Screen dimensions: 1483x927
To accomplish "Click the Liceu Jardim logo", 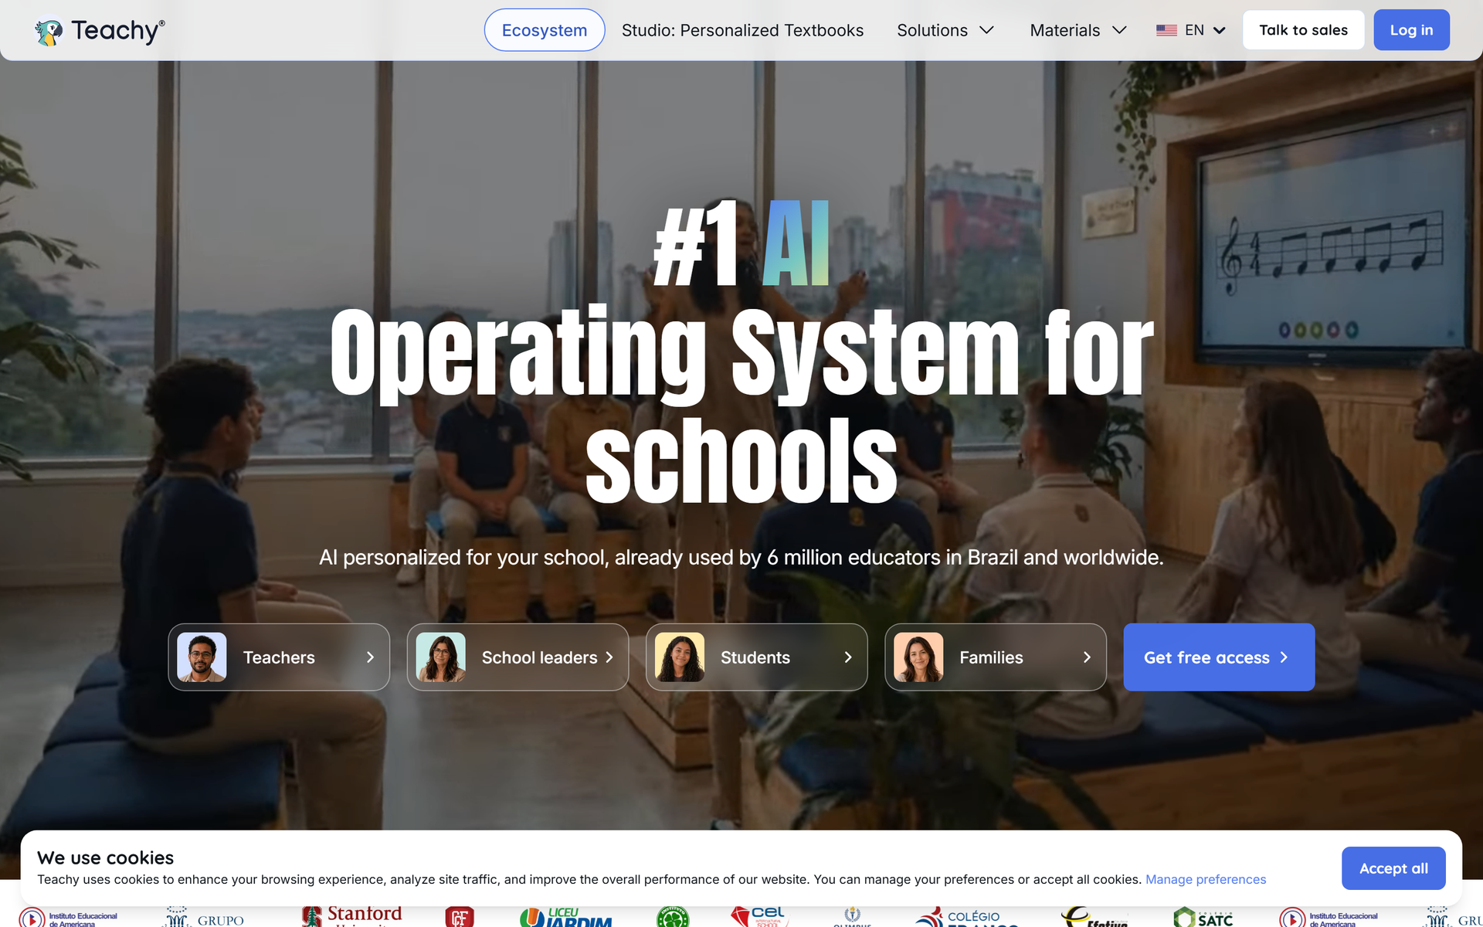I will click(x=566, y=917).
